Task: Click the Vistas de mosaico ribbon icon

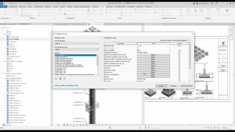Action: click(208, 11)
